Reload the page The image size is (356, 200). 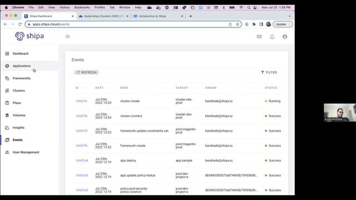click(20, 24)
